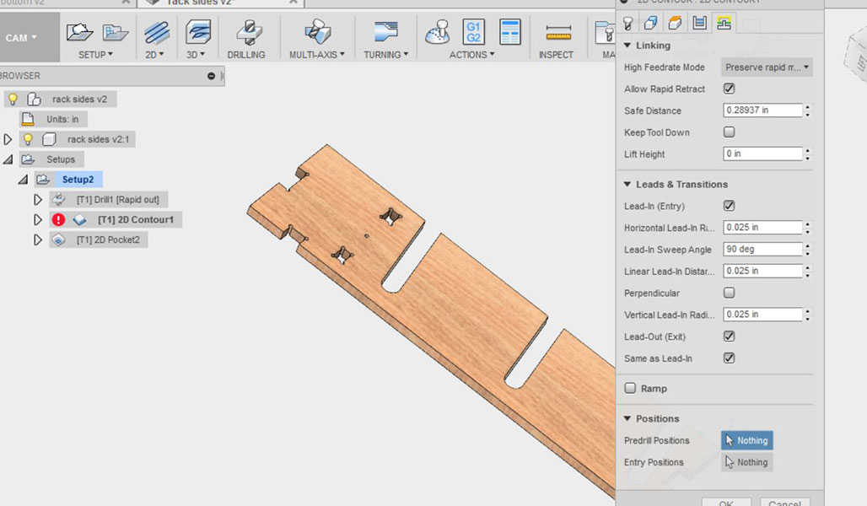Screen dimensions: 867x506
Task: Toggle Allow Rapid Retract checkbox
Action: click(x=730, y=89)
